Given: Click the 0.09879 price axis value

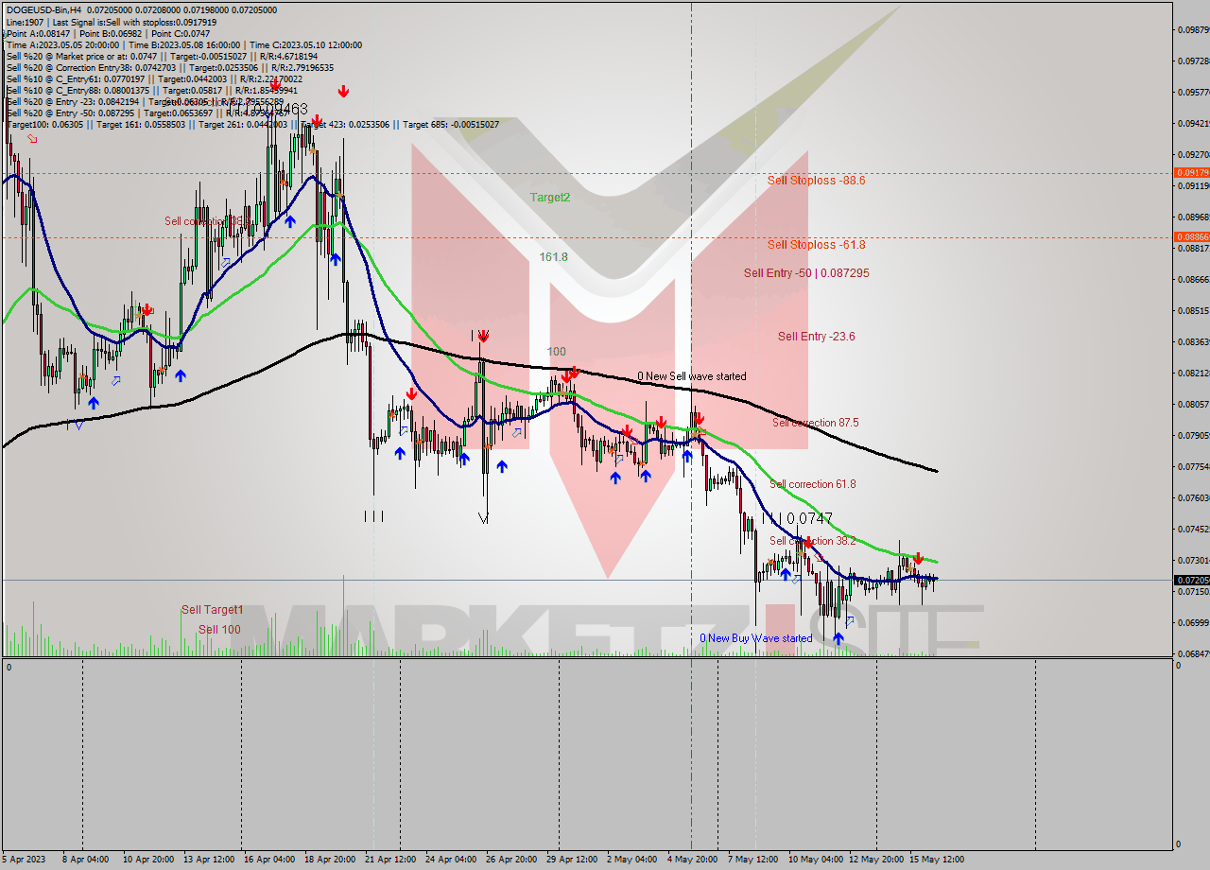Looking at the screenshot, I should coord(1193,29).
